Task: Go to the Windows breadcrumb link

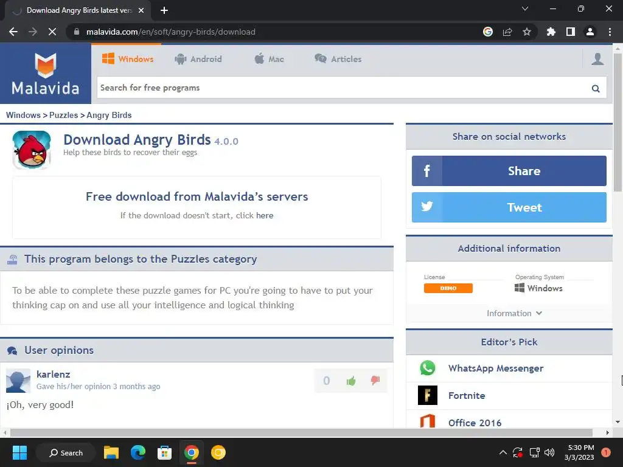Action: click(x=23, y=115)
